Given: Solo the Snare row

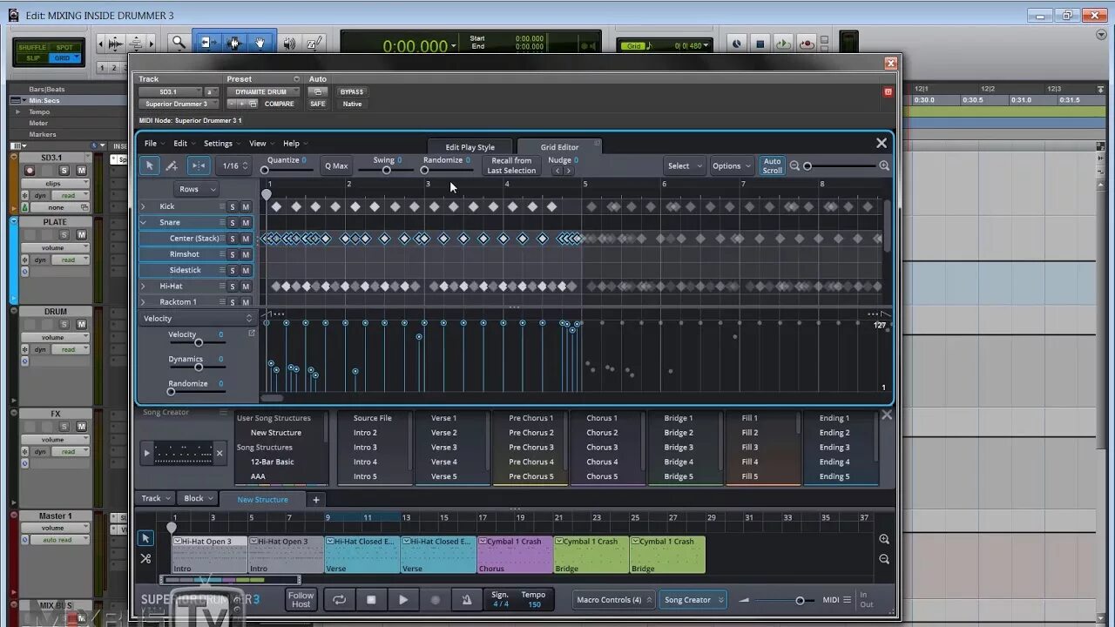Looking at the screenshot, I should pyautogui.click(x=233, y=223).
